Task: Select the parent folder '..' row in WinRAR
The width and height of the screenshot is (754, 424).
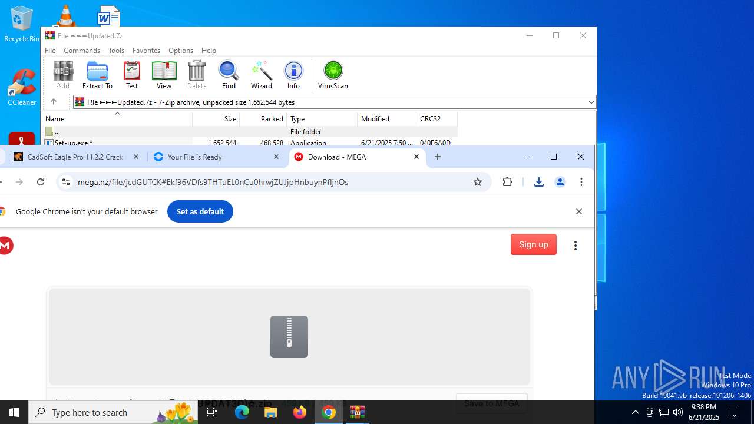Action: click(x=250, y=132)
